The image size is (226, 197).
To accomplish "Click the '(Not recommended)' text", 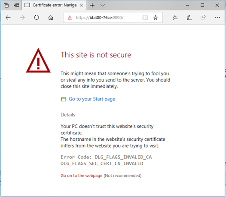I will pos(122,176).
